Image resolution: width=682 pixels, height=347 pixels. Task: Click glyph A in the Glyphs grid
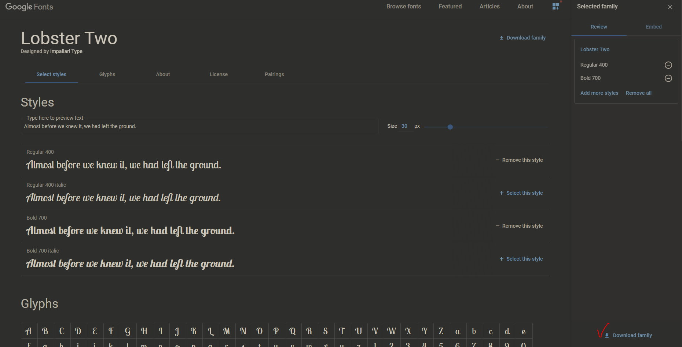[28, 331]
